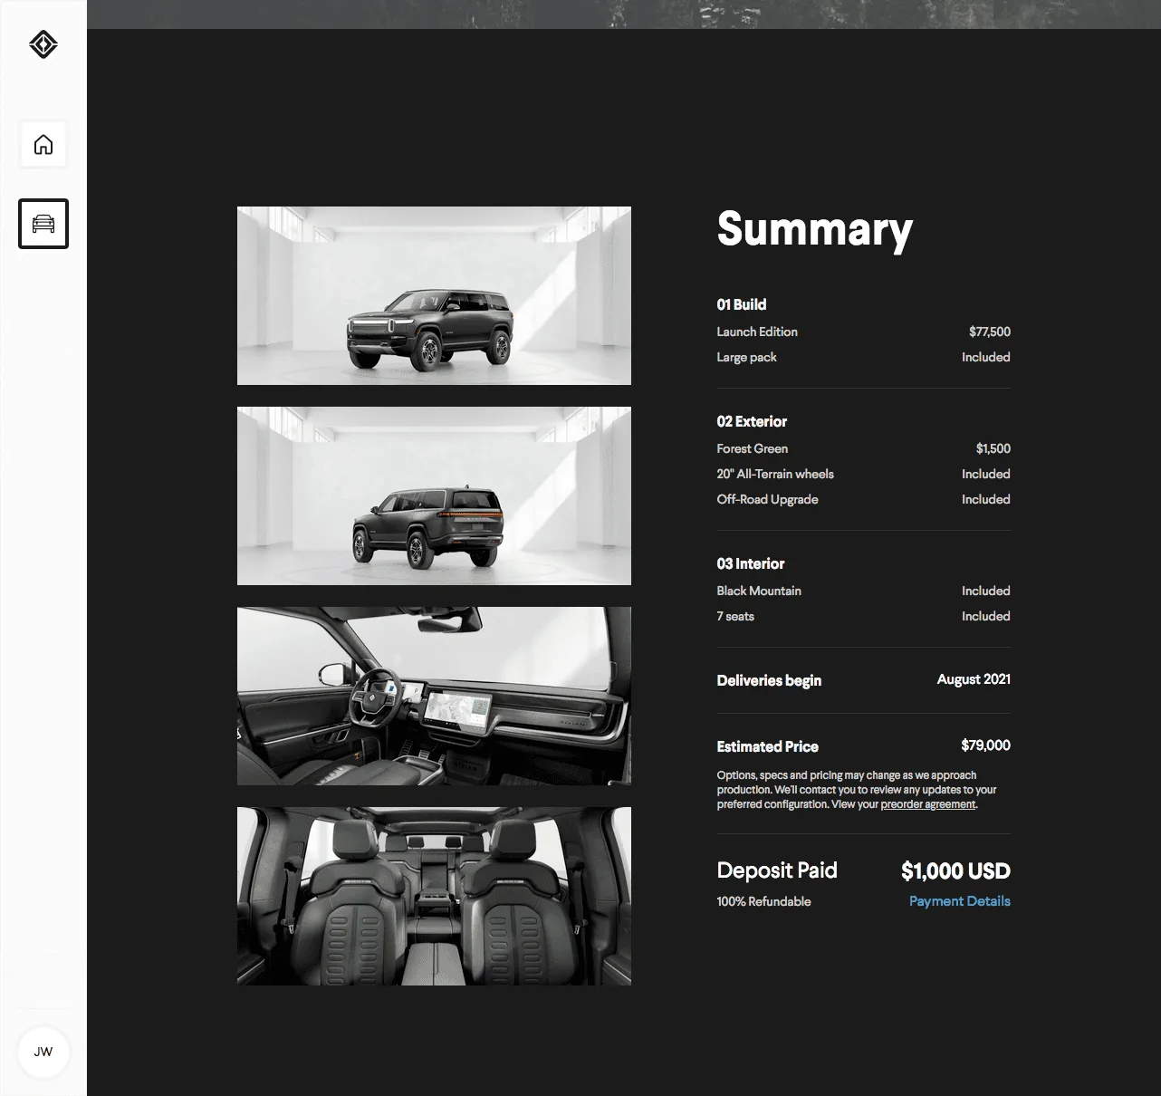Screen dimensions: 1161x1096
Task: Open the preorder agreement link
Action: tap(928, 804)
